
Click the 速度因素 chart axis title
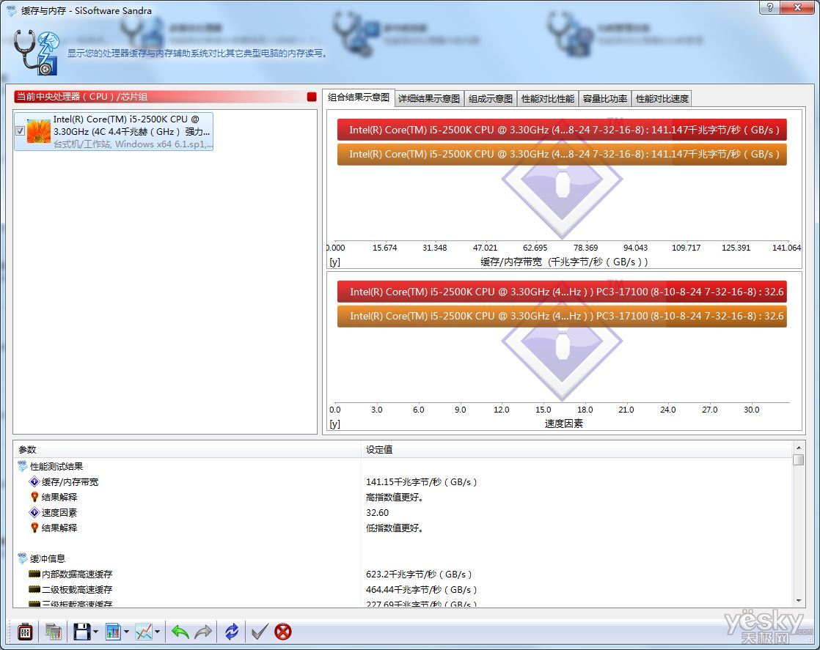click(564, 424)
